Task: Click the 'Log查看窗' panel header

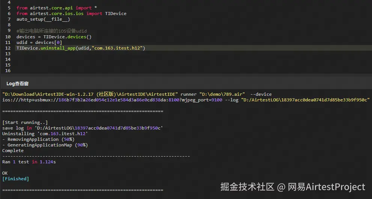Action: (x=18, y=83)
